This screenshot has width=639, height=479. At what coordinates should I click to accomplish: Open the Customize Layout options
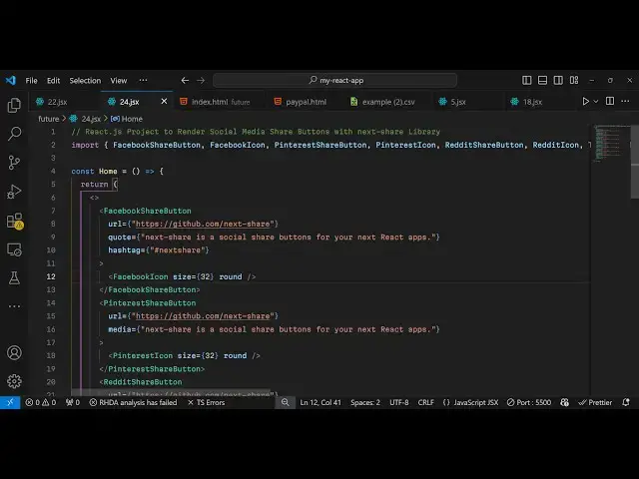(x=574, y=80)
